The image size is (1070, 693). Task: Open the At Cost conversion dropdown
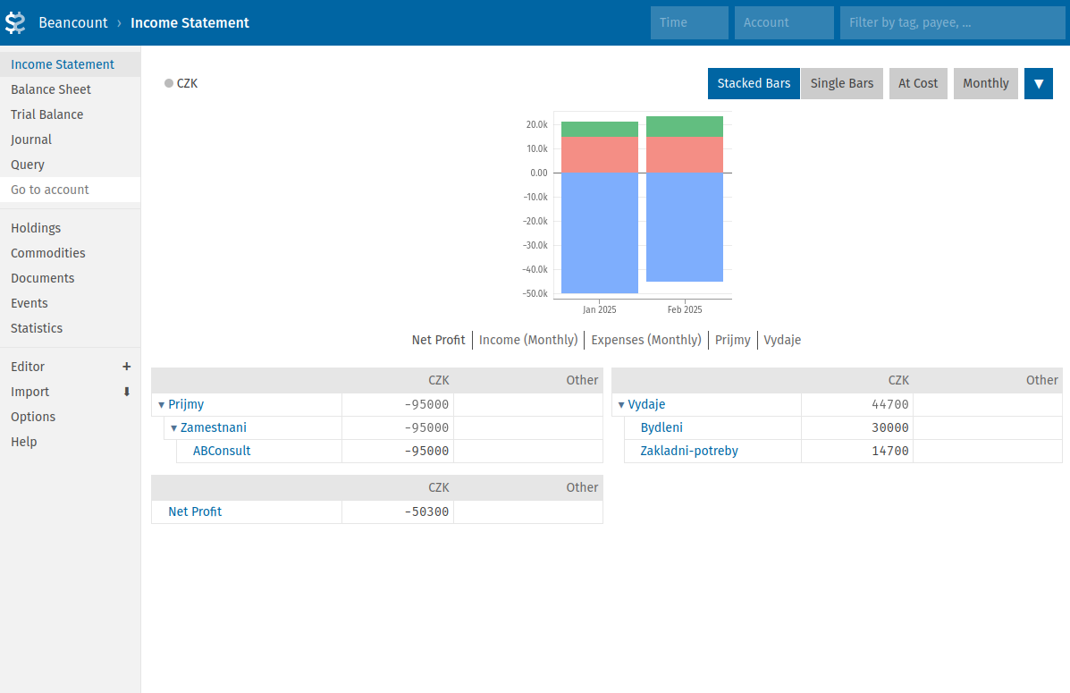(918, 83)
